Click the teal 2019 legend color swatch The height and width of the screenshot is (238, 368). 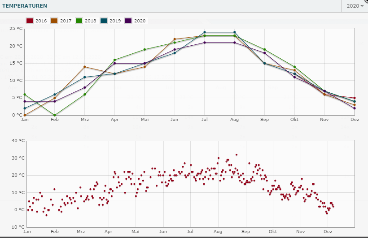[x=104, y=21]
